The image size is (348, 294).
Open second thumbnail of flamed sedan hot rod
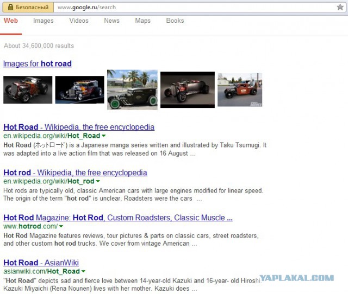(80, 90)
